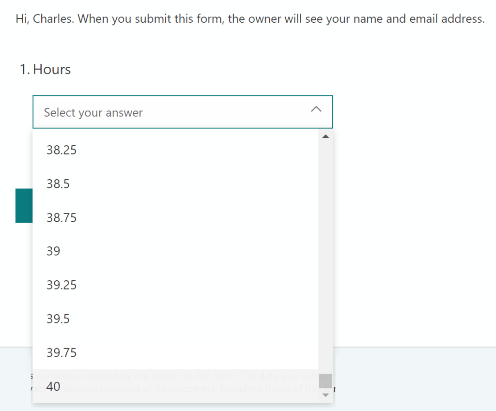This screenshot has height=411, width=496.
Task: Click blank area right of dropdown field
Action: [x=412, y=112]
